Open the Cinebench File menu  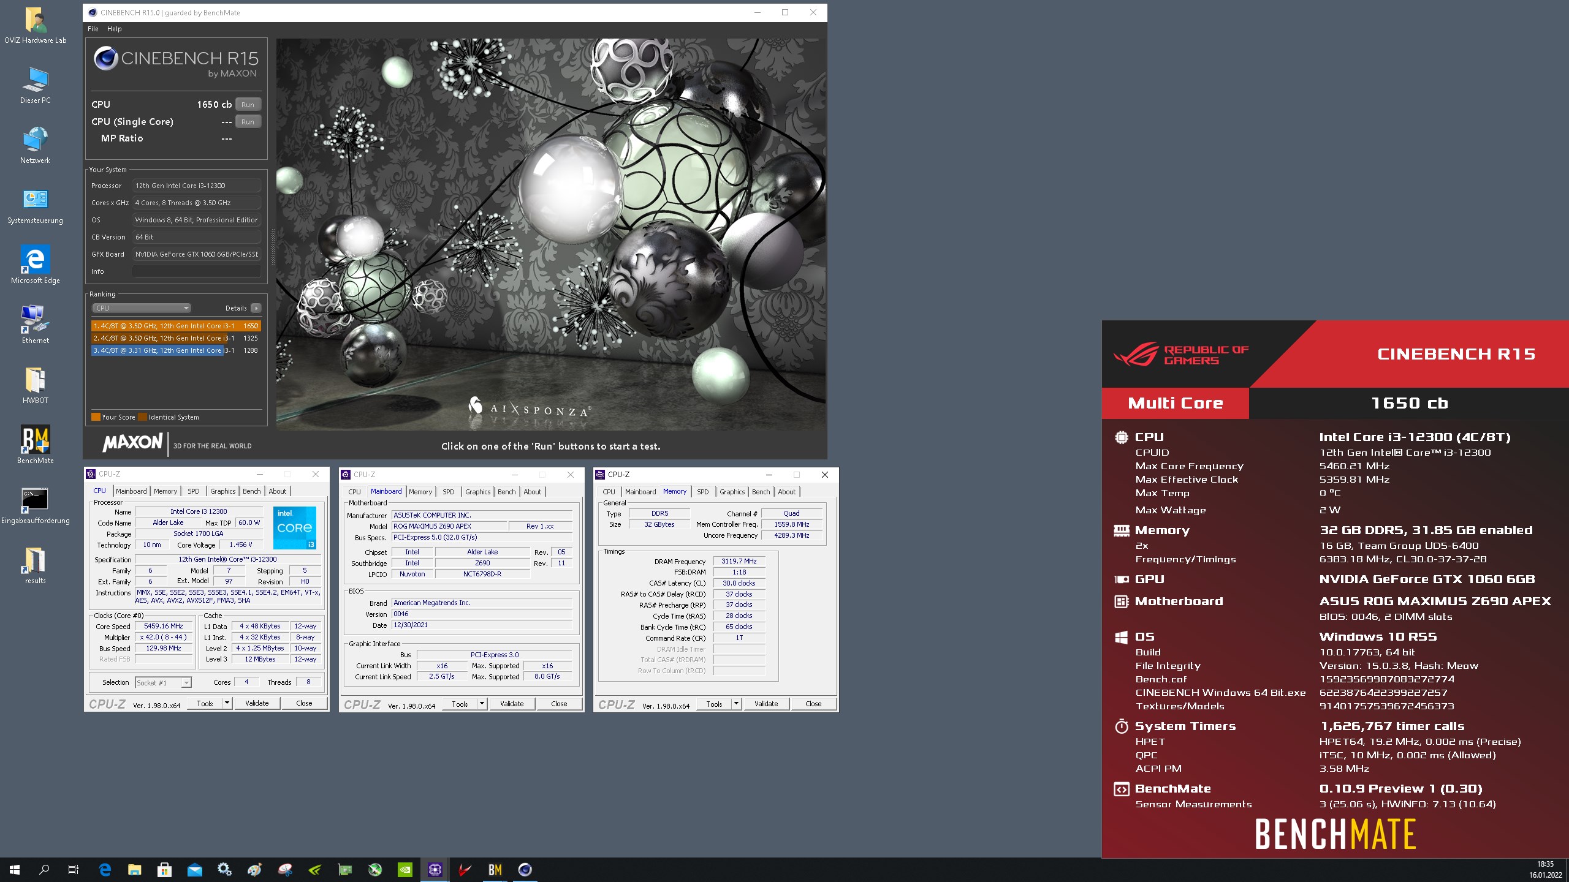[x=93, y=29]
